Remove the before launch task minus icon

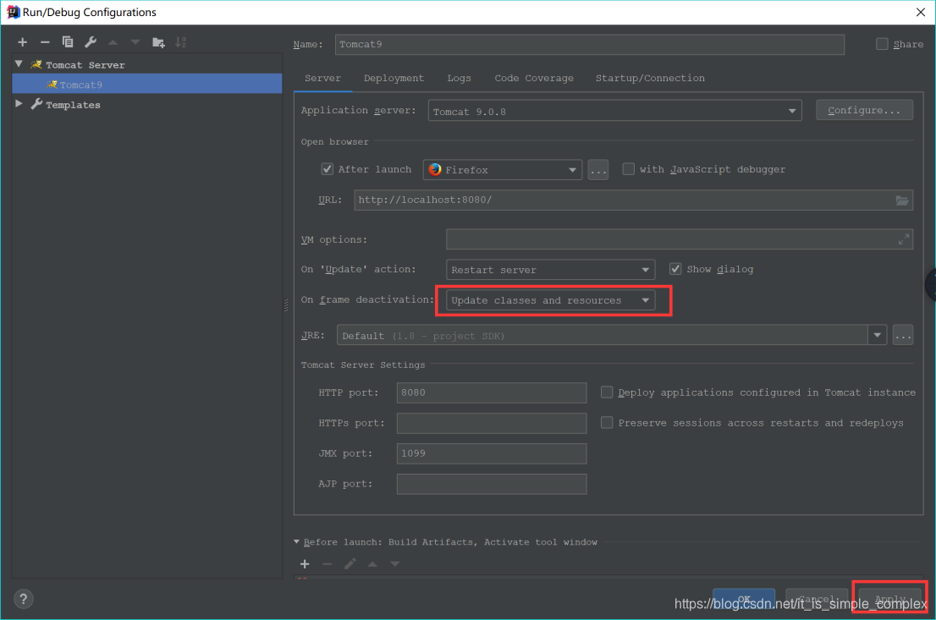(328, 564)
